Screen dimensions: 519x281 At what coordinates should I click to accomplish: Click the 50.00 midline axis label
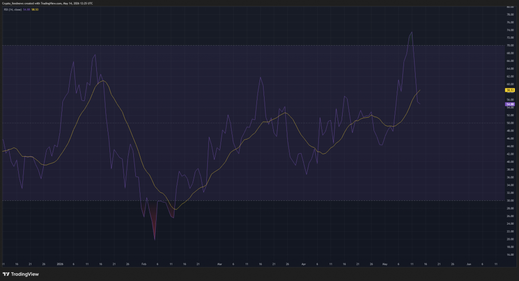pos(510,123)
